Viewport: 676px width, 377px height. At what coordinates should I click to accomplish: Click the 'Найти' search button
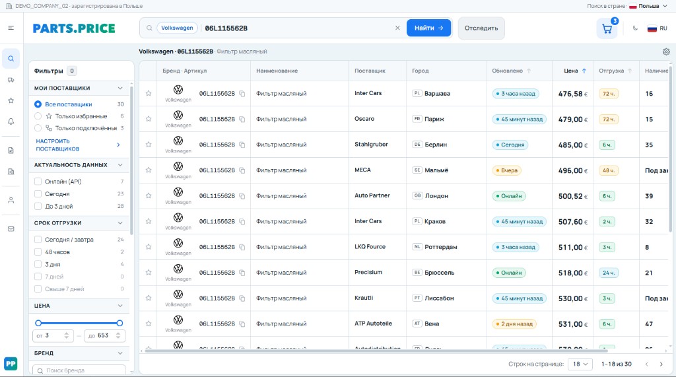[x=428, y=28]
